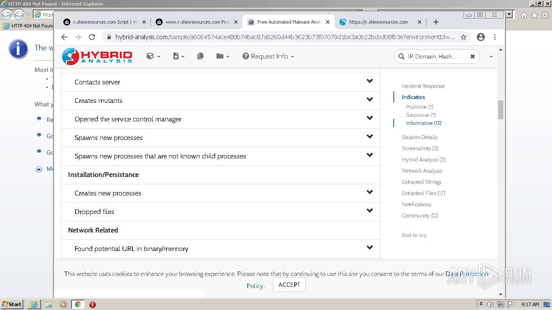Image resolution: width=552 pixels, height=310 pixels.
Task: Go to Indicators section
Action: (x=413, y=97)
